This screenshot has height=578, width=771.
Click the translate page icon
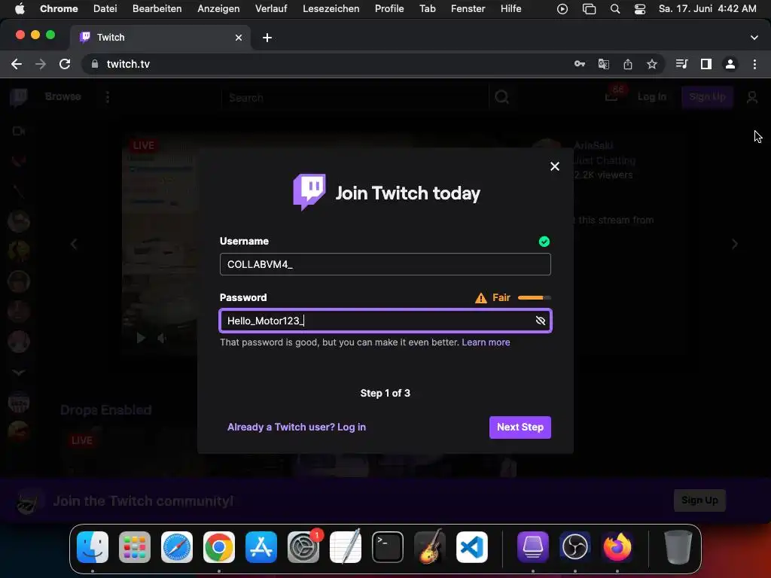603,64
